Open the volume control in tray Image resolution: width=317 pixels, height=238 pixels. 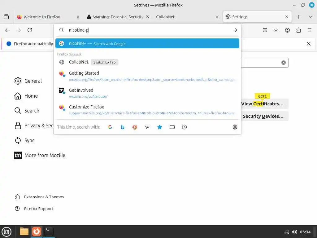tap(295, 232)
